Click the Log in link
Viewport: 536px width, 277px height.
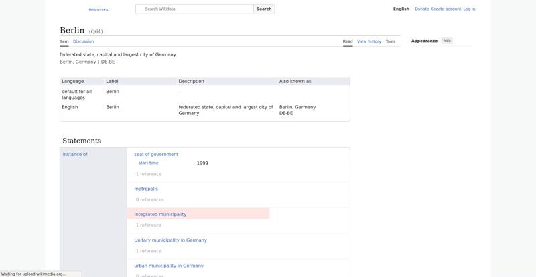pyautogui.click(x=469, y=9)
